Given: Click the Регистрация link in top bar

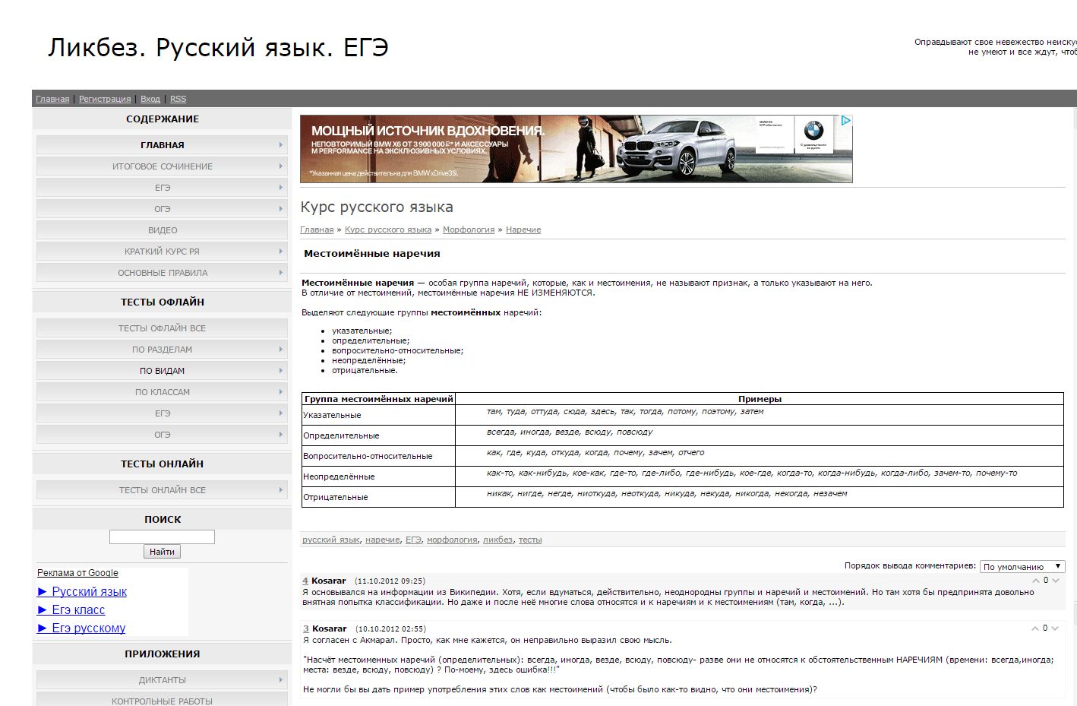Looking at the screenshot, I should click(105, 99).
